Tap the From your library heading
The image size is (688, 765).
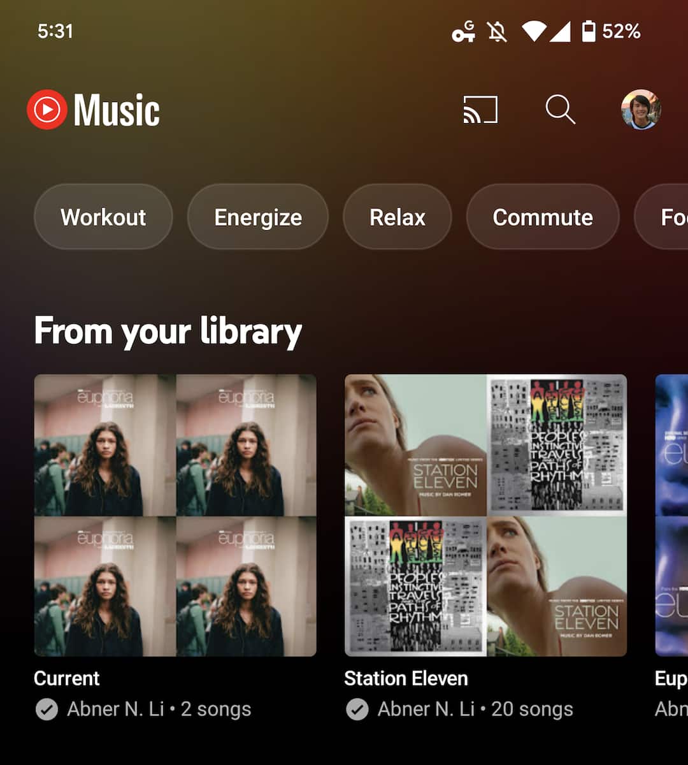point(168,331)
